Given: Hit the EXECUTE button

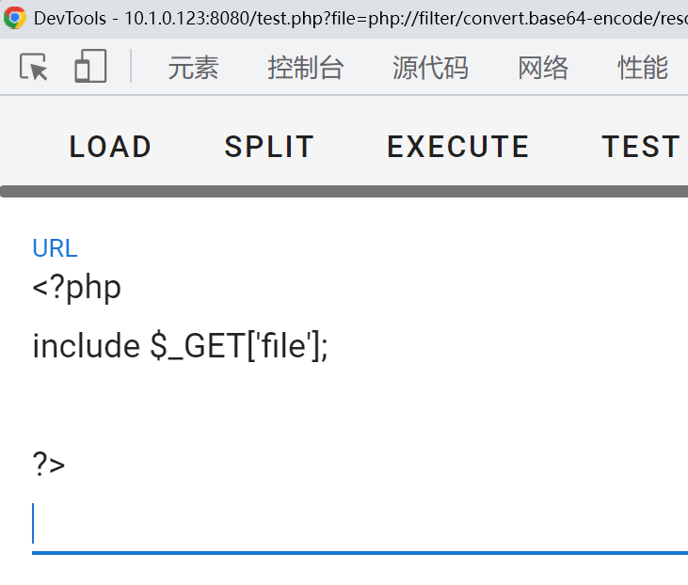Looking at the screenshot, I should coord(458,147).
